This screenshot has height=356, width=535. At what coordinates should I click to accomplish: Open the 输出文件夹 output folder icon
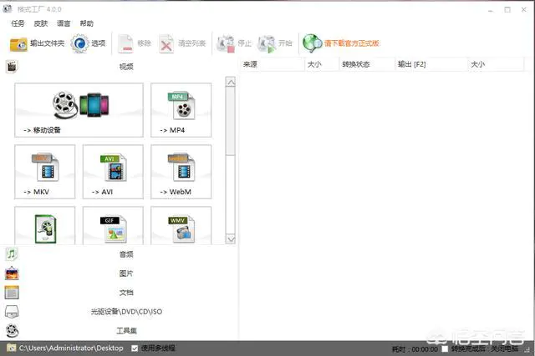(18, 44)
